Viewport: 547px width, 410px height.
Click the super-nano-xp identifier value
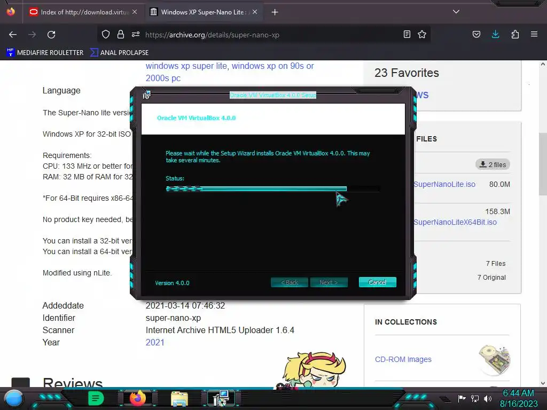(173, 318)
